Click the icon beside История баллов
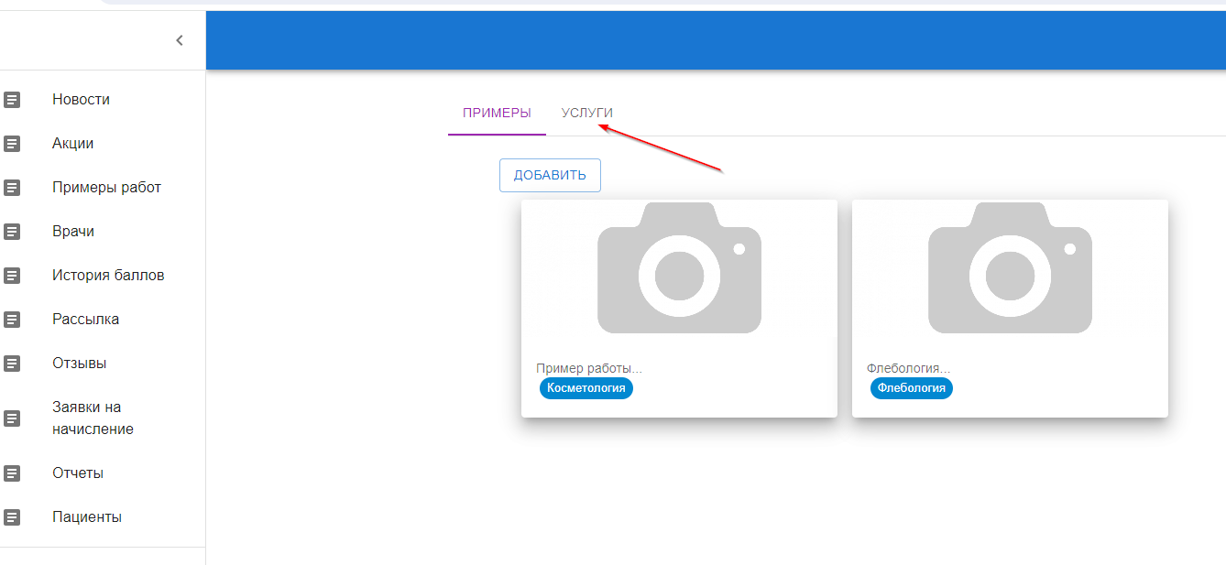 12,275
